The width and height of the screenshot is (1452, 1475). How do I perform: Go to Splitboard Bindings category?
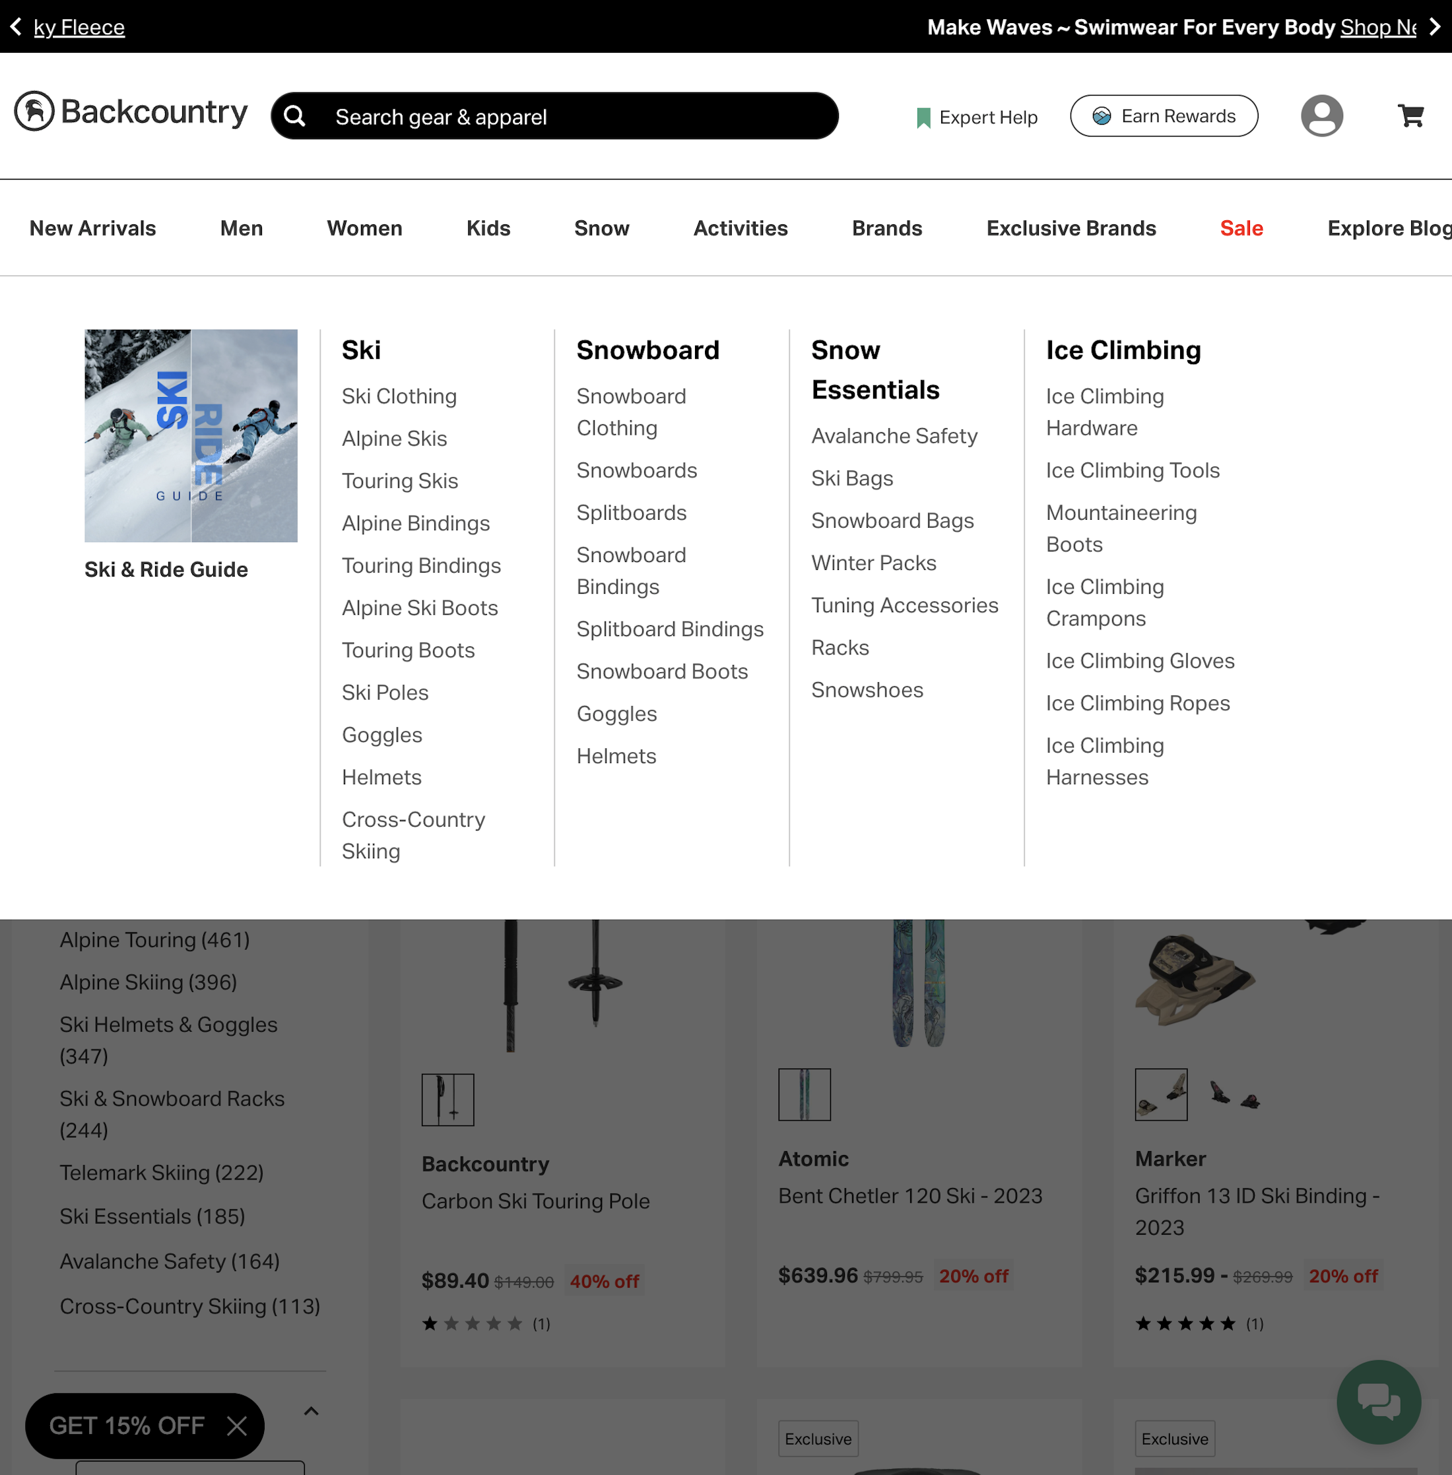click(x=669, y=629)
